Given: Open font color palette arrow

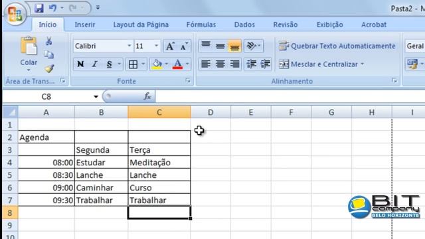Looking at the screenshot, I should (187, 64).
